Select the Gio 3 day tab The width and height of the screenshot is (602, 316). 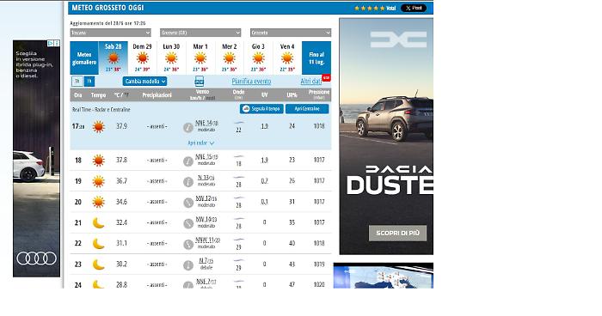258,58
